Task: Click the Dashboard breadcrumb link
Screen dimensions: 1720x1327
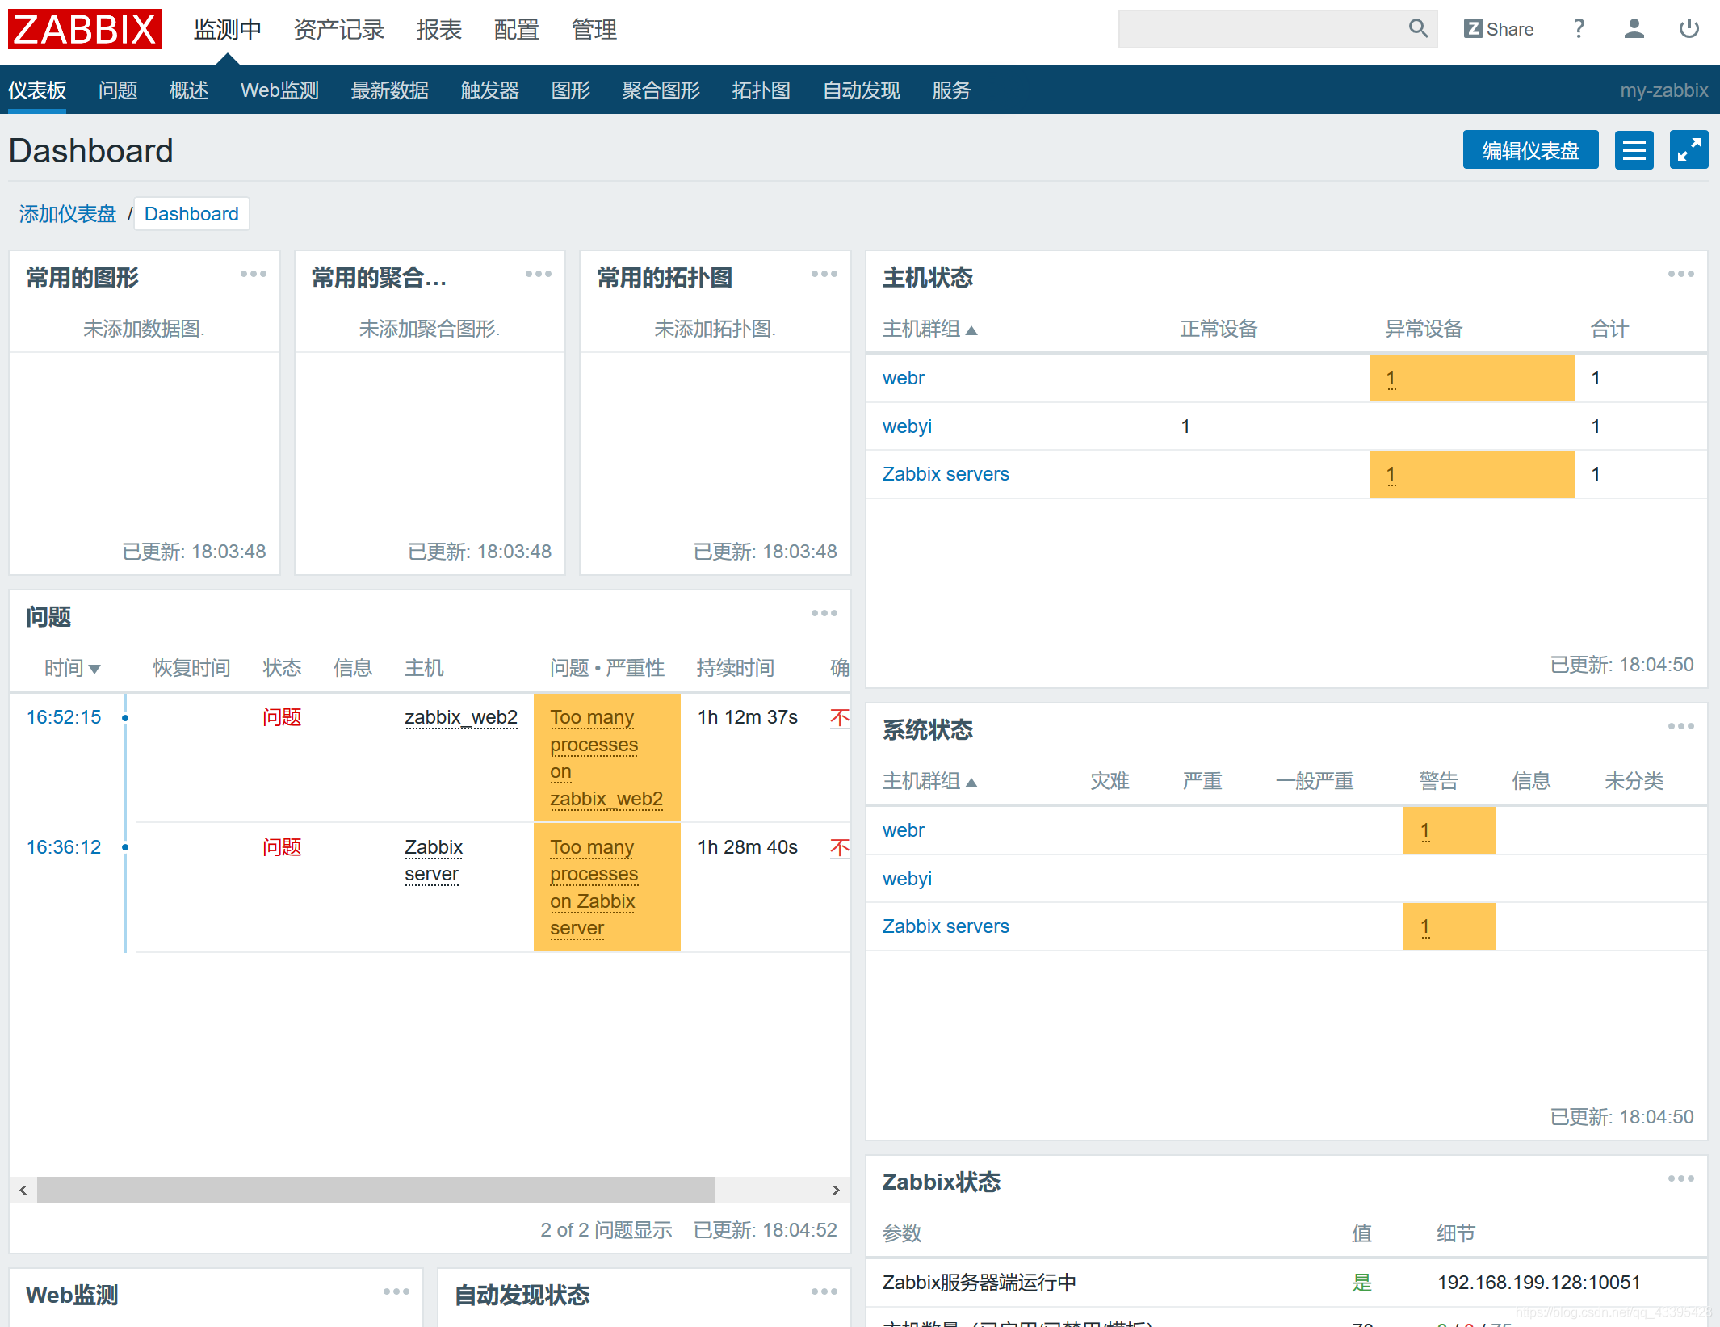Action: (191, 214)
